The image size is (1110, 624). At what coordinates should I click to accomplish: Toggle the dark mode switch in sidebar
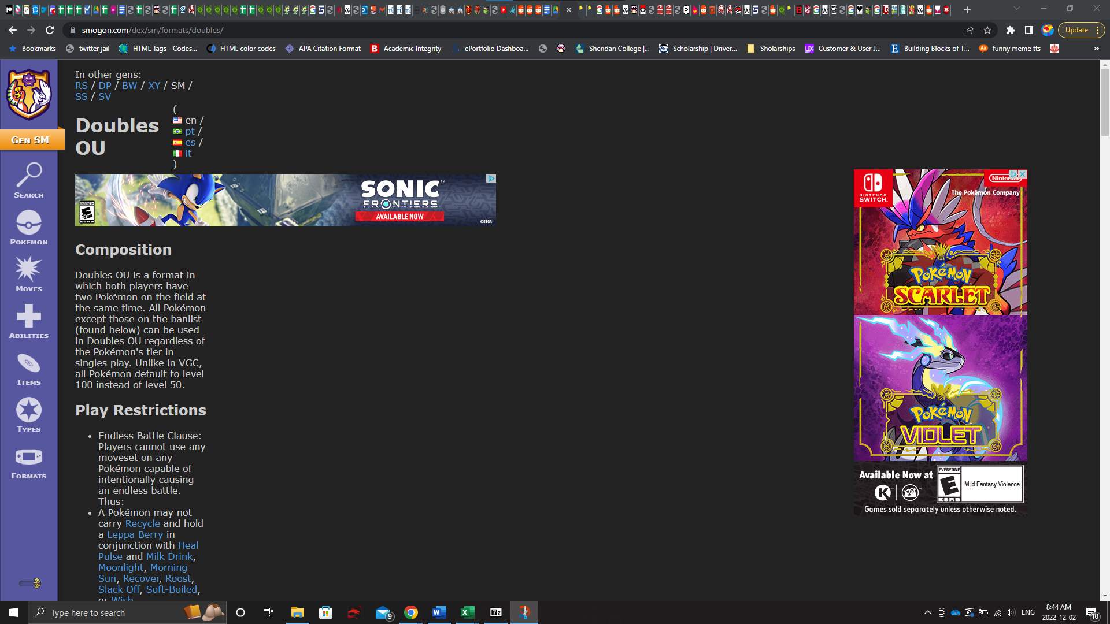pyautogui.click(x=30, y=584)
